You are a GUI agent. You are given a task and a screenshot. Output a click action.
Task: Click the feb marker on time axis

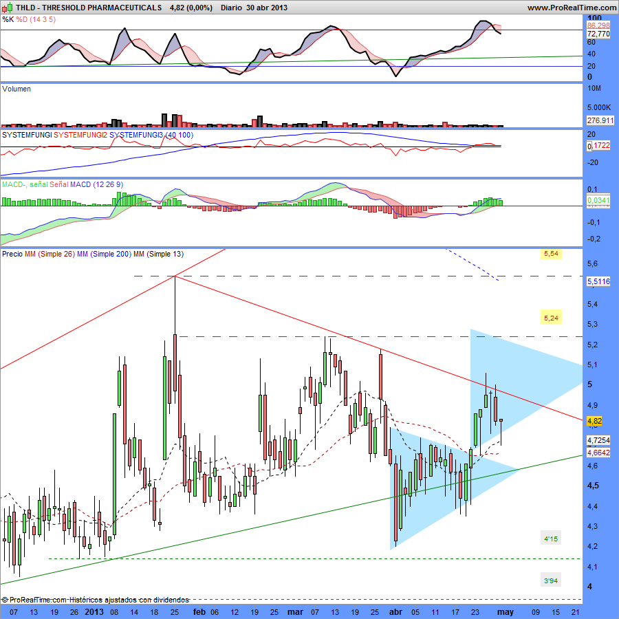pos(199,612)
